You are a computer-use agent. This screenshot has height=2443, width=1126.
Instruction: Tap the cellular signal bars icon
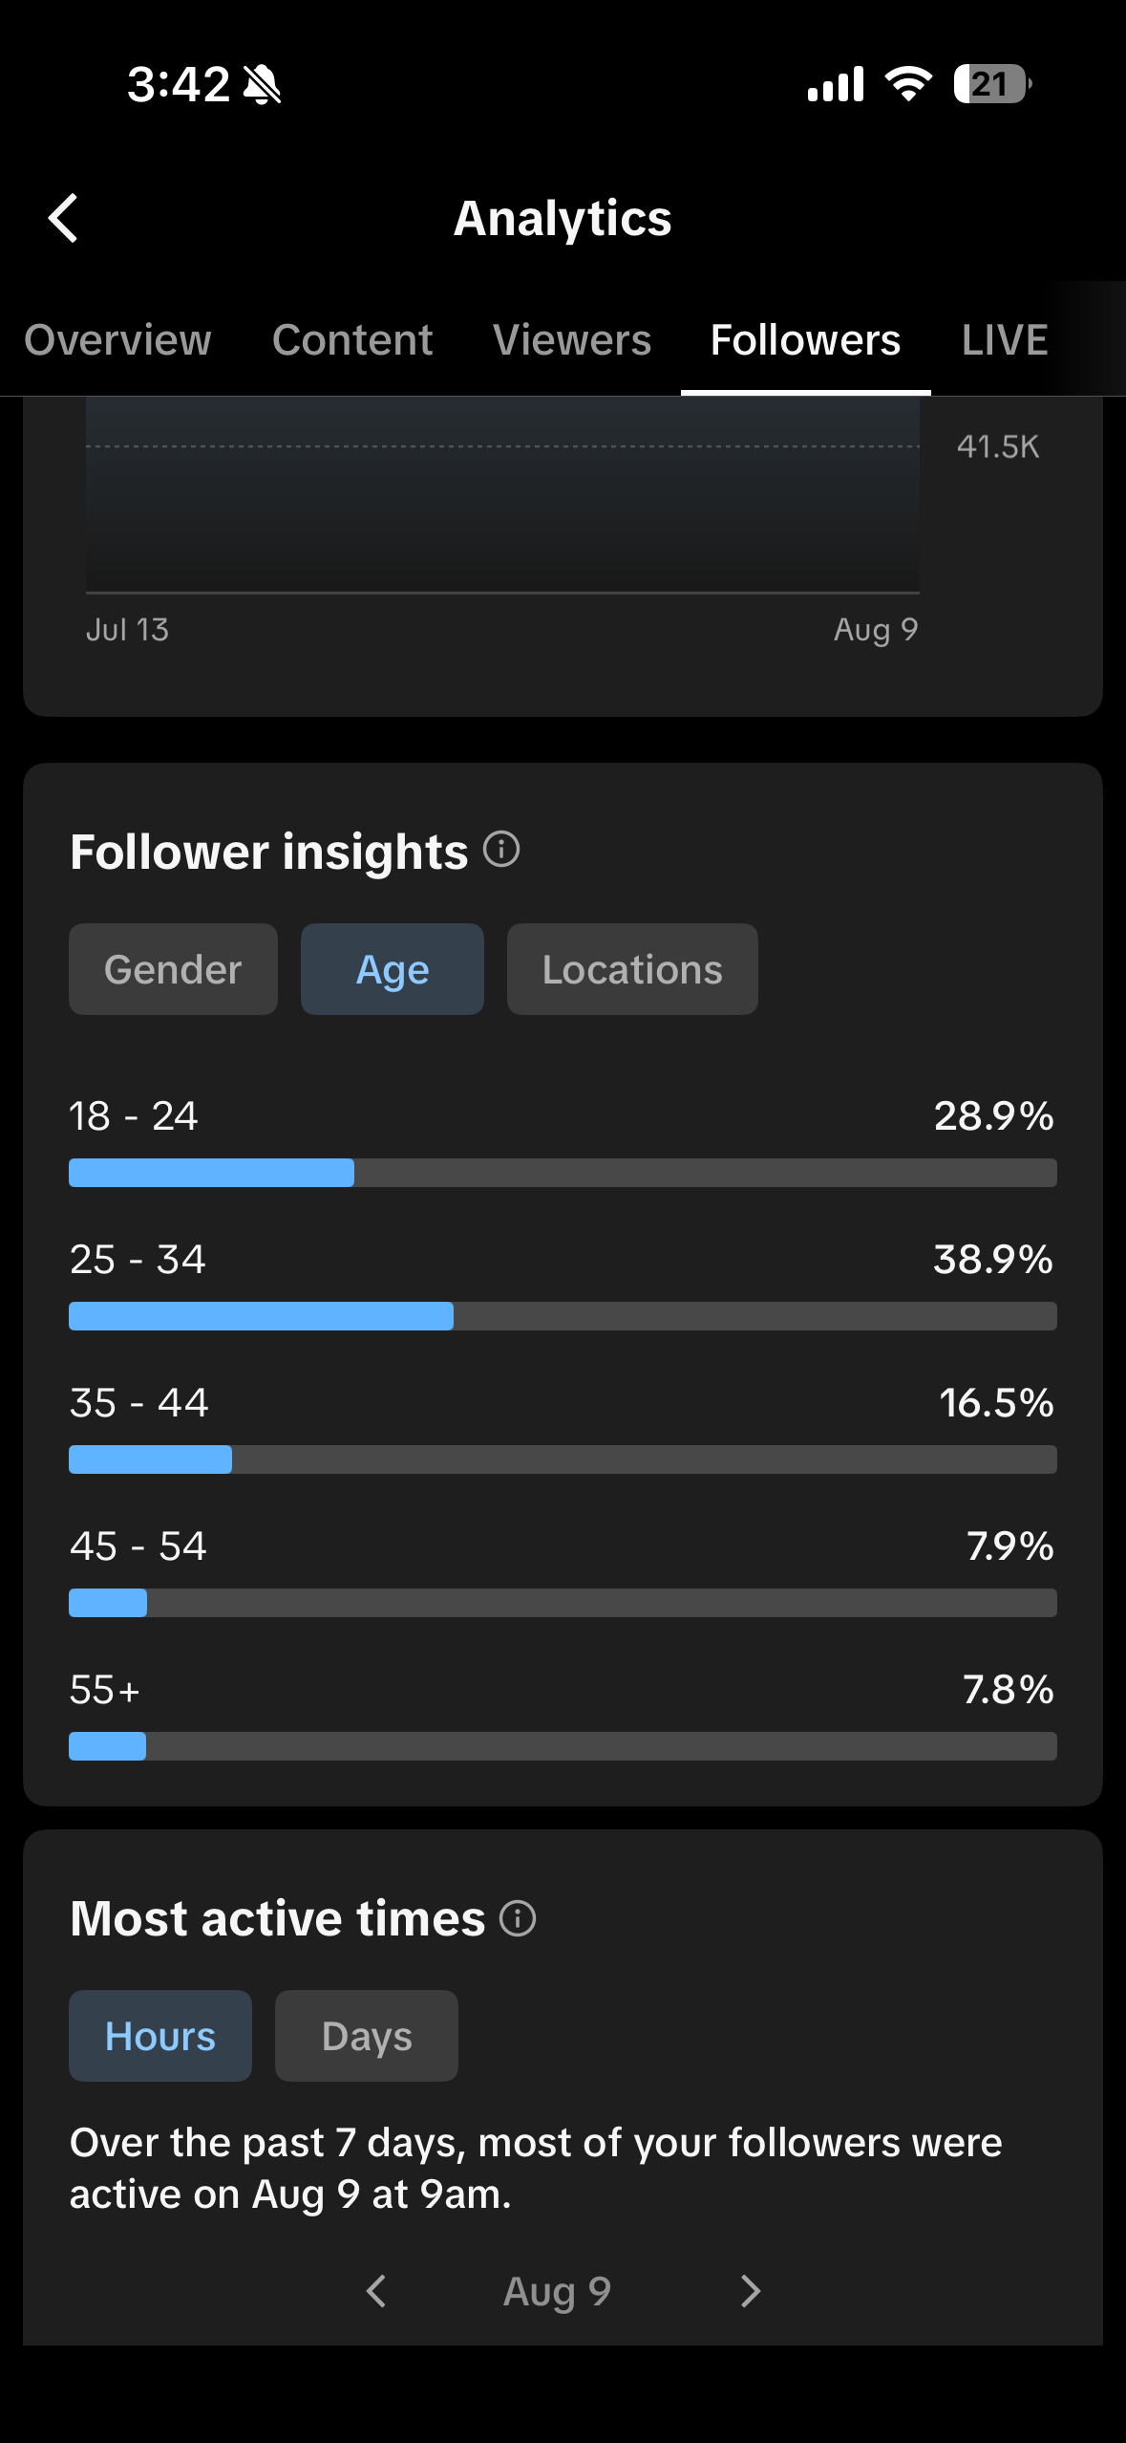pos(836,84)
